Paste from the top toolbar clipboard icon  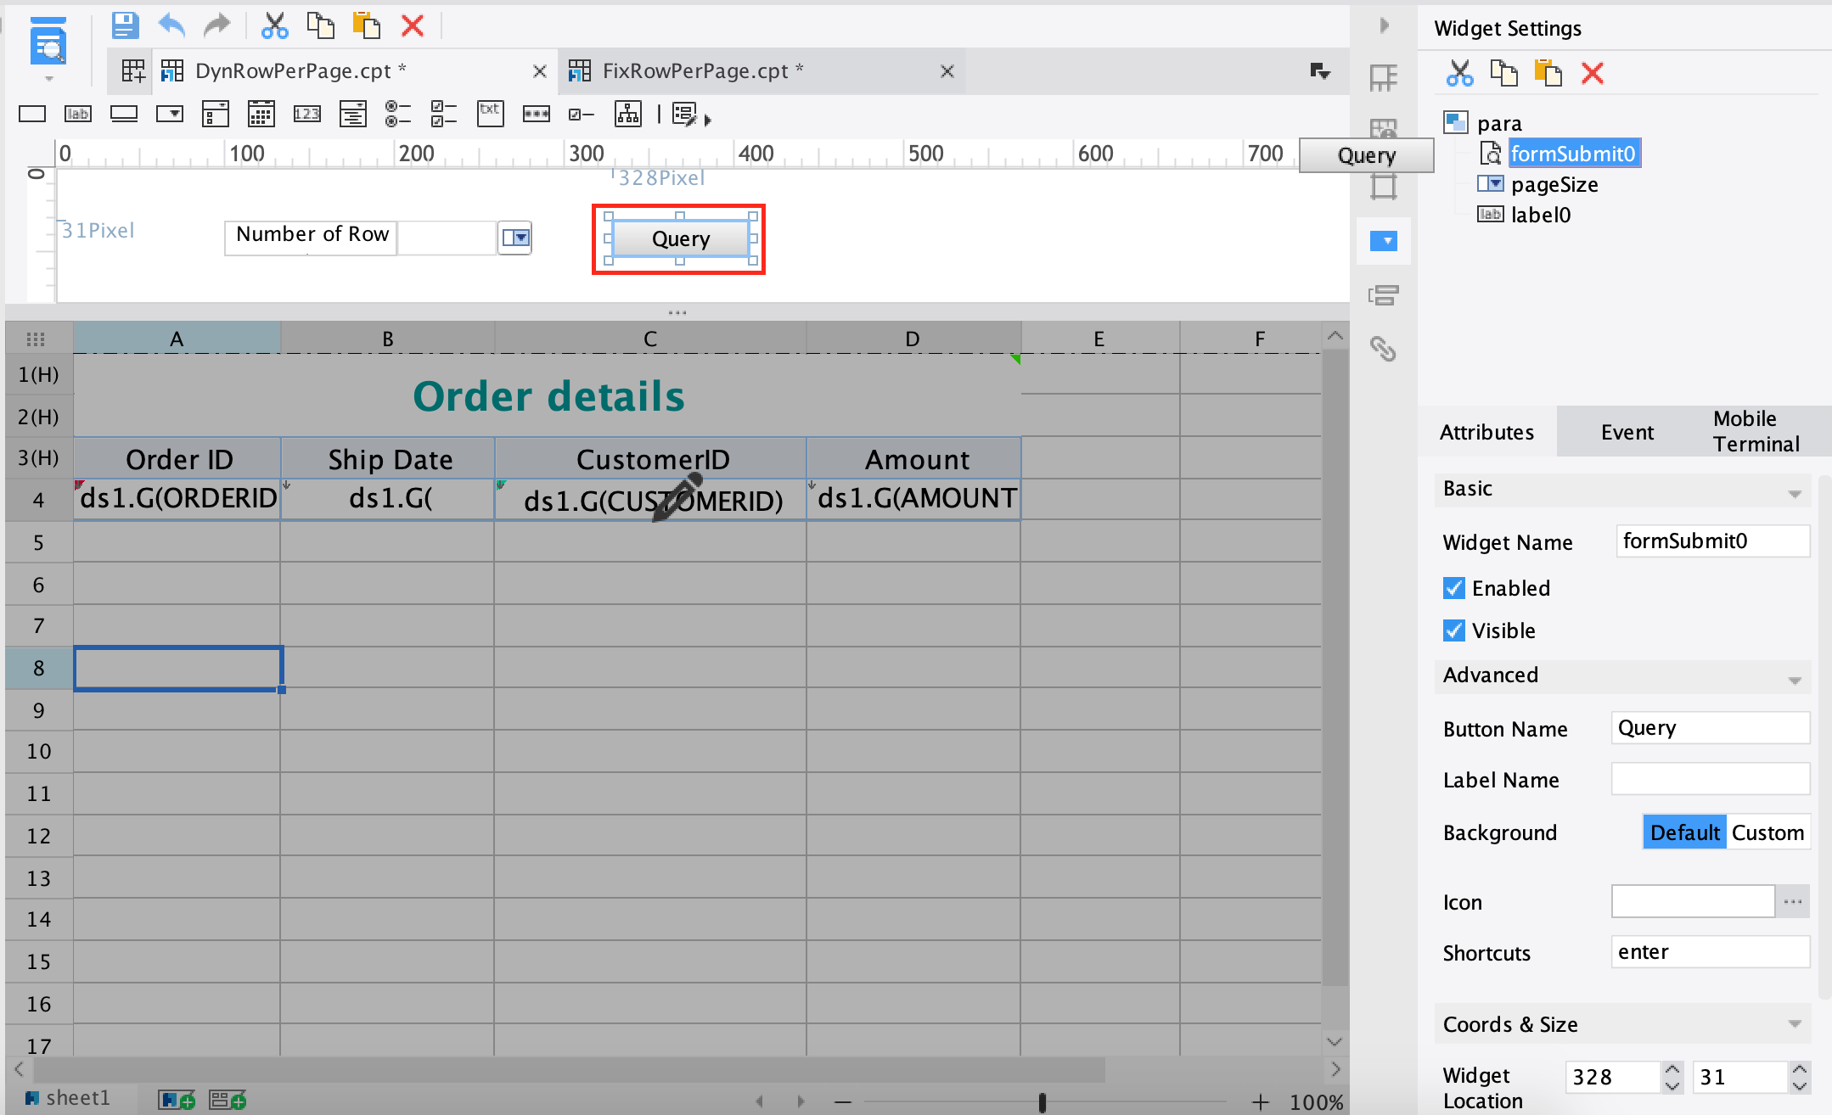(366, 25)
